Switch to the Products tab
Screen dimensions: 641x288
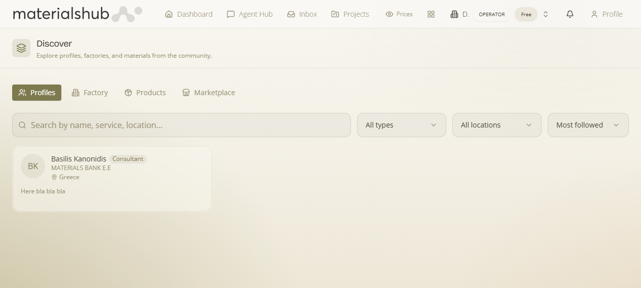pyautogui.click(x=145, y=93)
